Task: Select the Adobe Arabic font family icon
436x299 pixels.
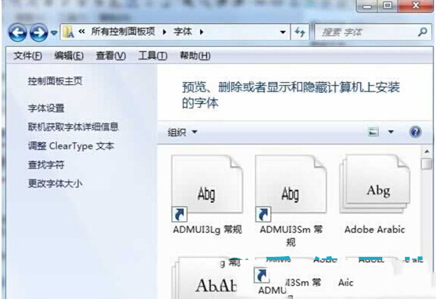Action: [374, 184]
